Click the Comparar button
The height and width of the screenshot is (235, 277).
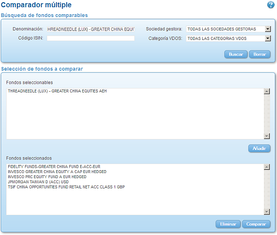(x=256, y=224)
